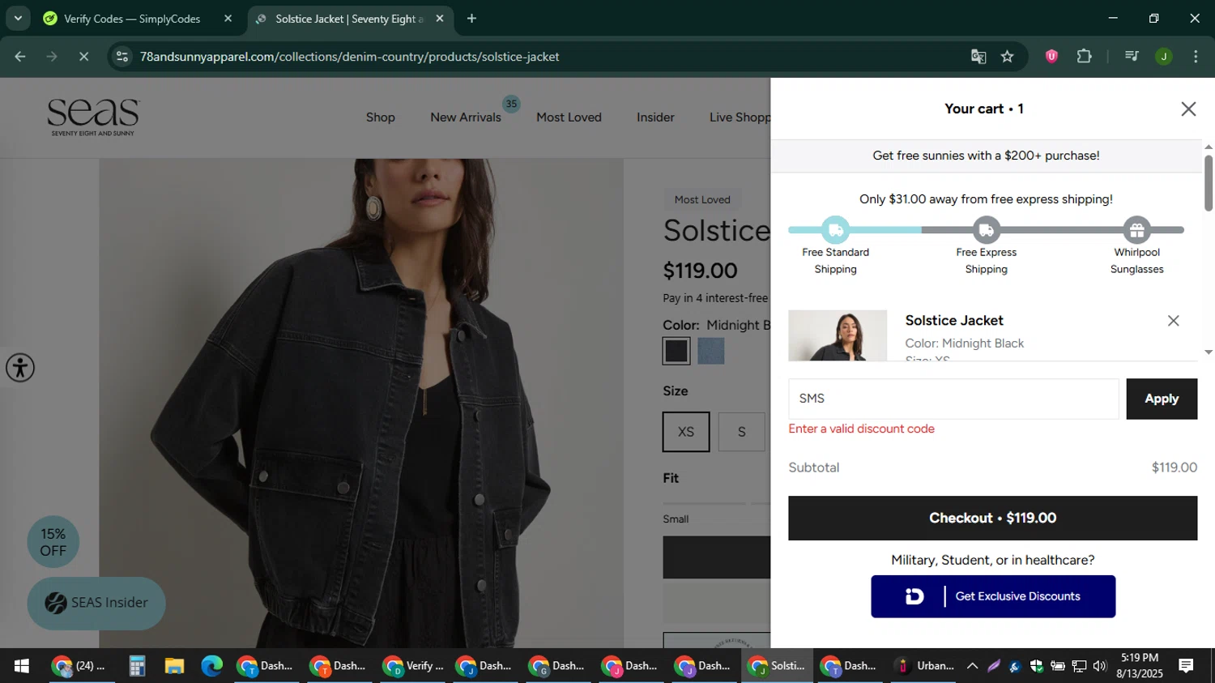Click the Whirlpool Sunglasses gift icon
1215x683 pixels.
pos(1136,230)
